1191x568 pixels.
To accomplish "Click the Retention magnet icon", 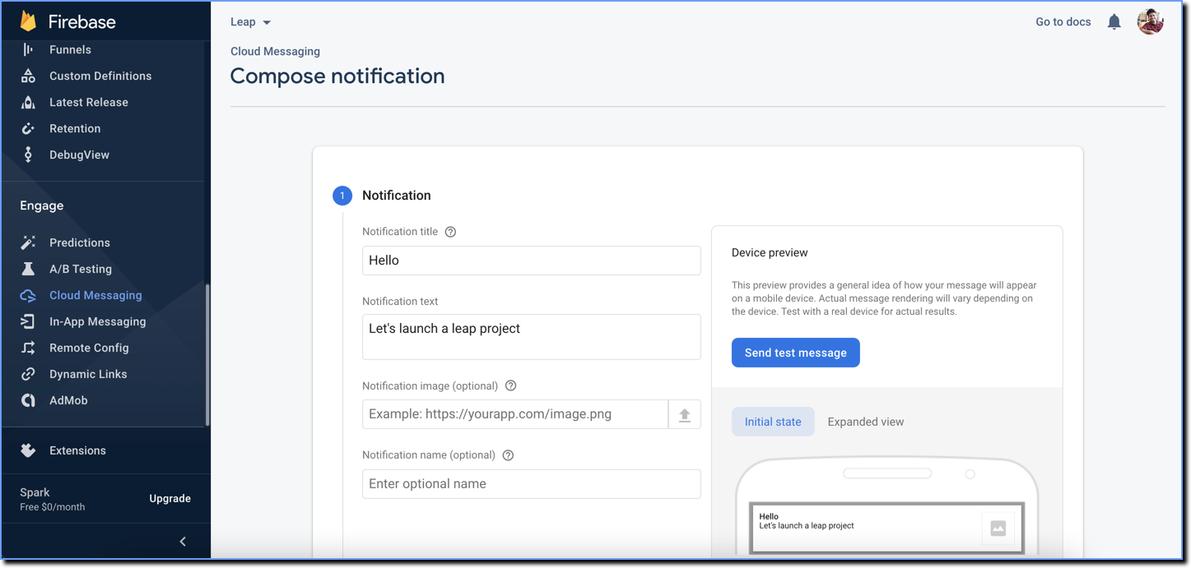I will point(28,128).
